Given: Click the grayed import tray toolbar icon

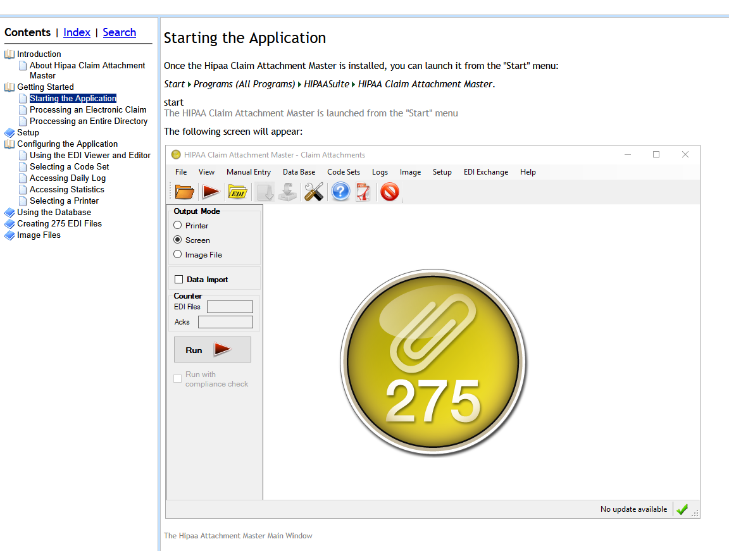Looking at the screenshot, I should click(287, 192).
